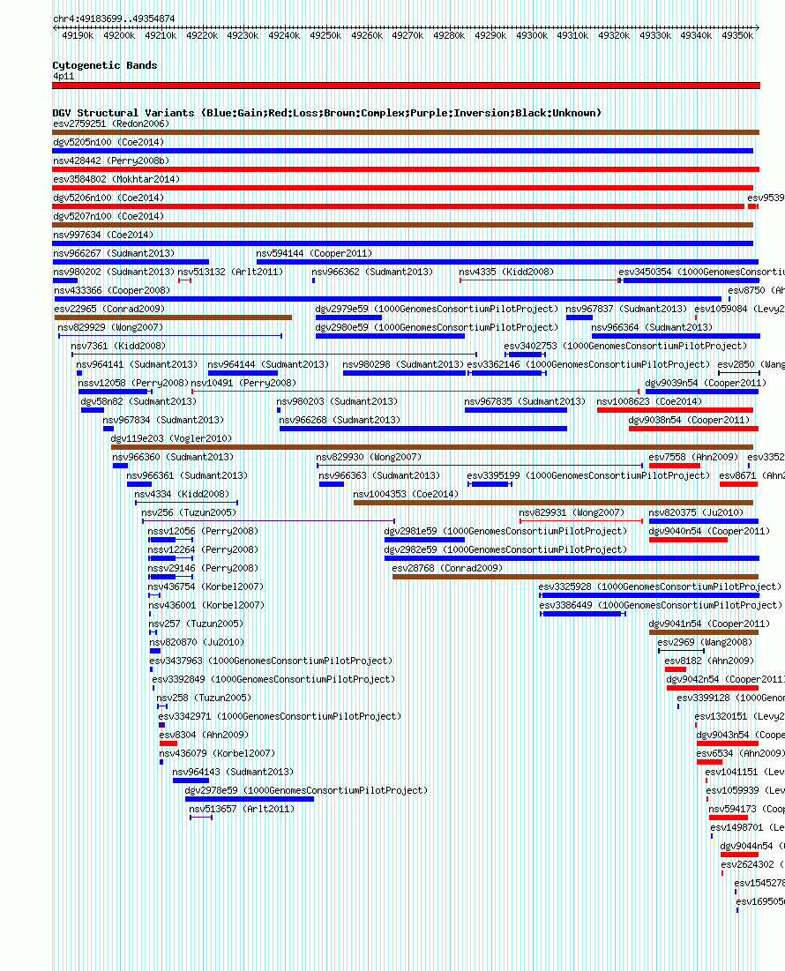Click the dgv5206n100 (Coe2014) label
The width and height of the screenshot is (785, 971).
[x=108, y=198]
